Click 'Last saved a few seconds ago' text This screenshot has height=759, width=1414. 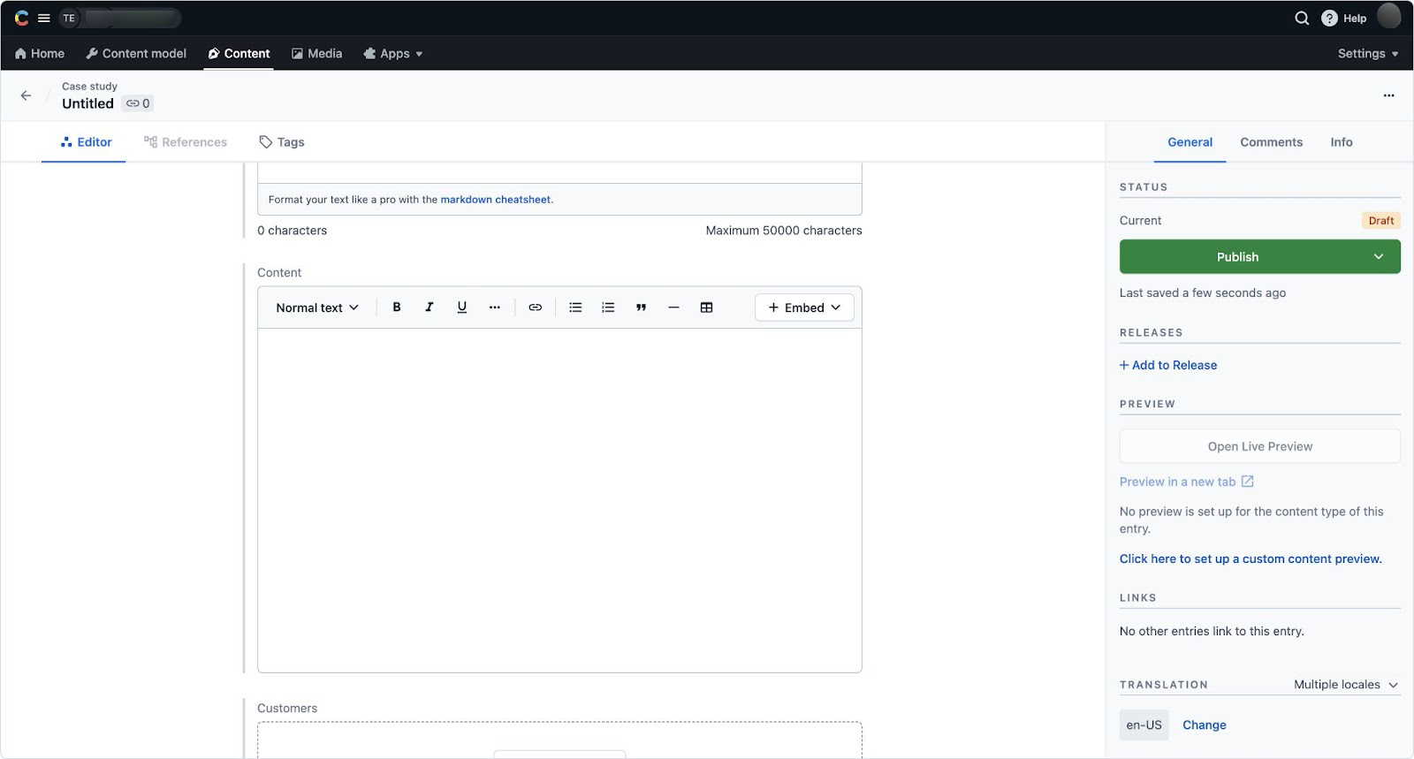(x=1203, y=293)
